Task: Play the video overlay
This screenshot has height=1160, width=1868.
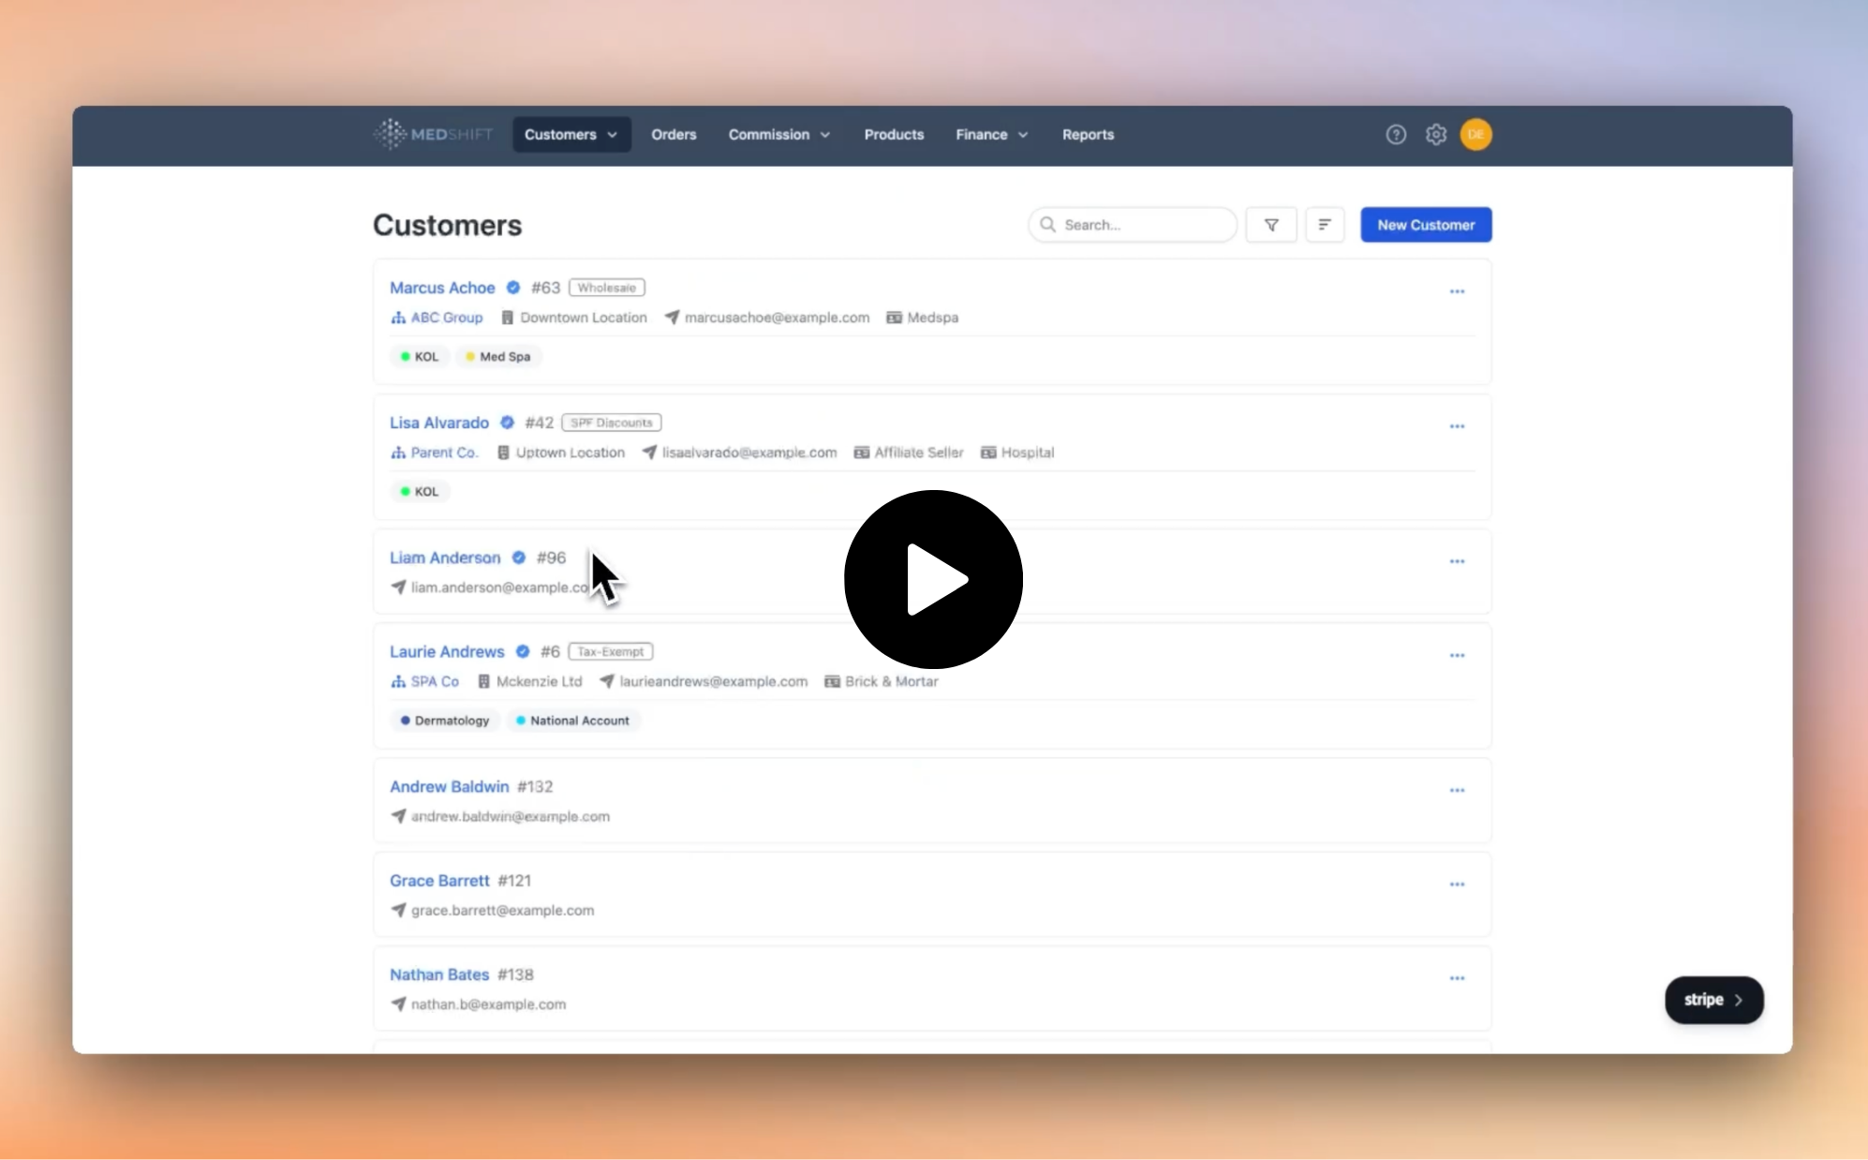Action: pos(932,579)
